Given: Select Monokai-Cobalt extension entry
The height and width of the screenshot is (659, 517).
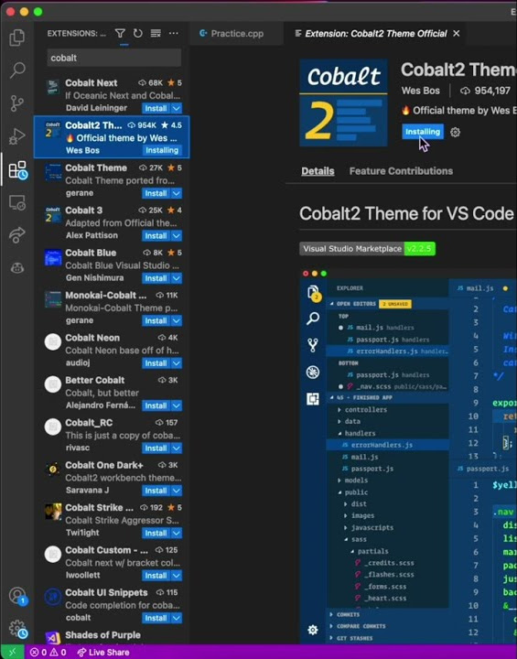Looking at the screenshot, I should coord(112,308).
